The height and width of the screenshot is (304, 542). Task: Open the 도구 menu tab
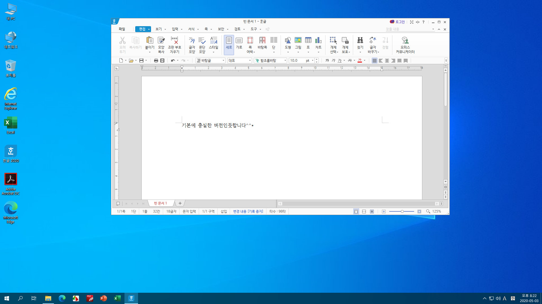pyautogui.click(x=254, y=29)
